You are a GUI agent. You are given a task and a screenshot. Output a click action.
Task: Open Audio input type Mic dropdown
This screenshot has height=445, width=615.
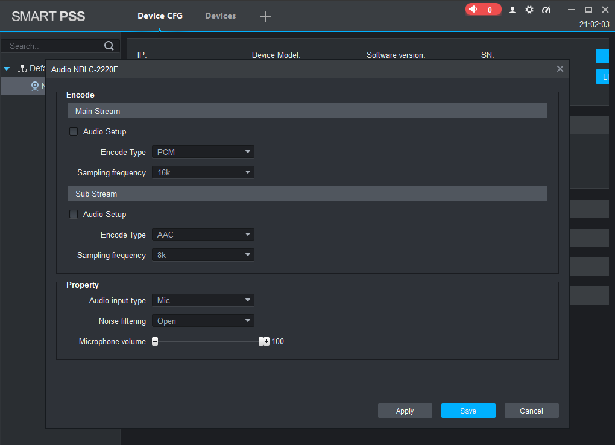pyautogui.click(x=203, y=301)
